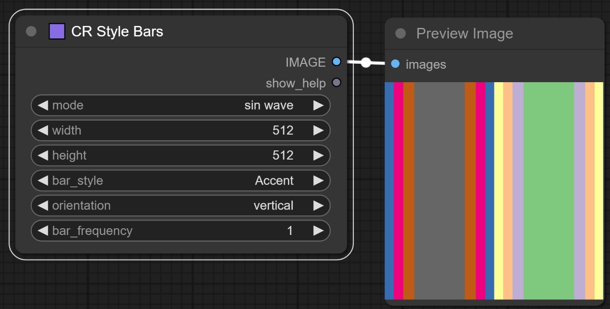
Task: Click the images input port
Action: tap(395, 64)
